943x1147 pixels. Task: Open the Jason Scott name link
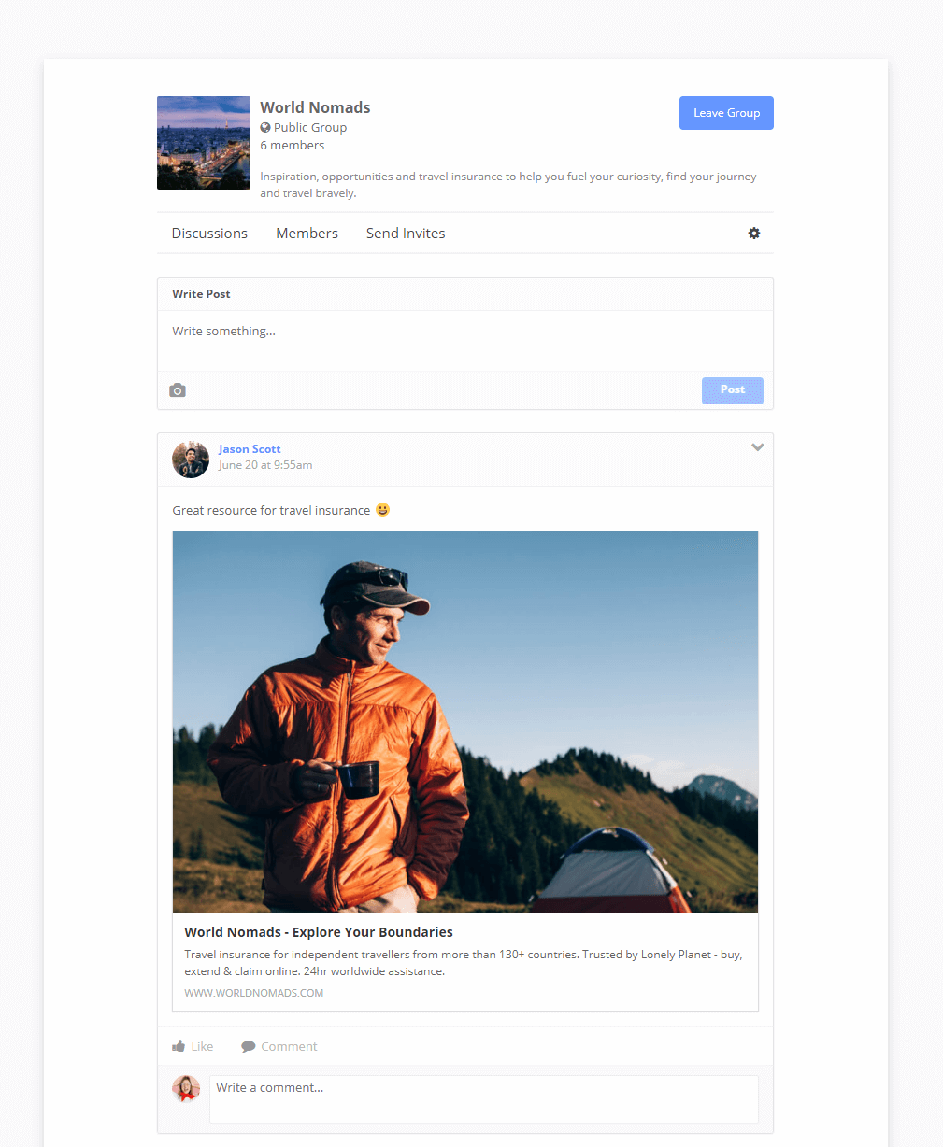point(250,449)
